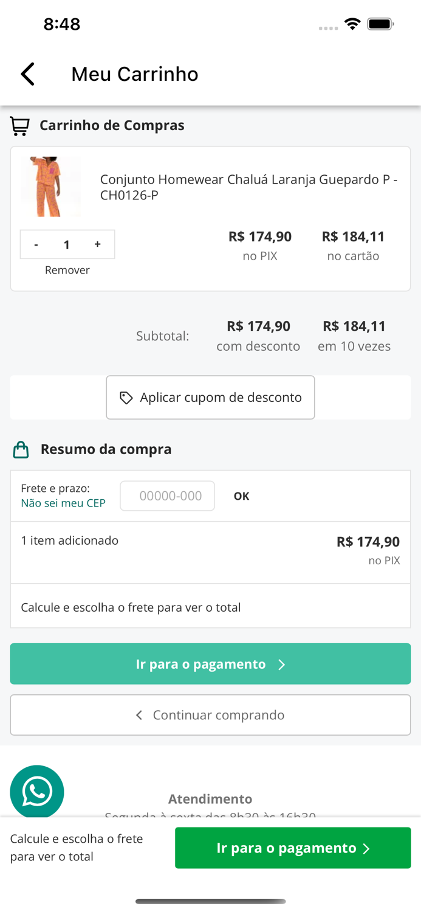Click the shopping cart icon near Carrinho de Compras
This screenshot has width=421, height=912.
tap(20, 125)
